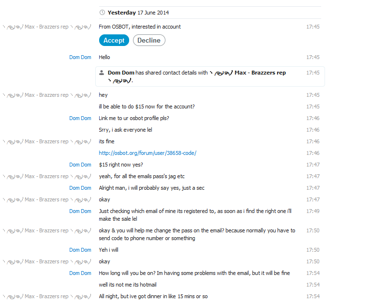Decline the contact request
Image resolution: width=370 pixels, height=304 pixels.
149,40
